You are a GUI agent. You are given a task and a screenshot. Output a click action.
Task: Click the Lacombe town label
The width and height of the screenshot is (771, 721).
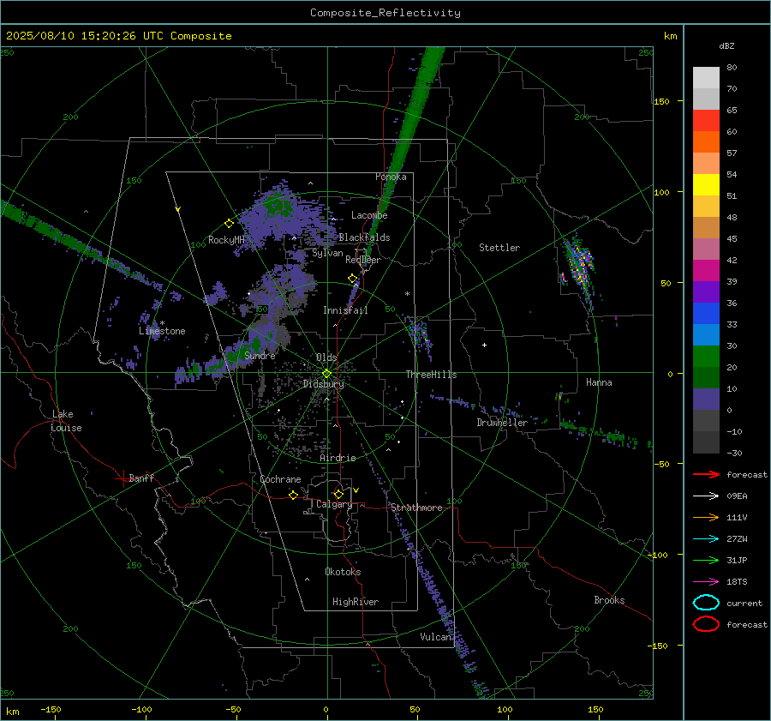coord(369,215)
